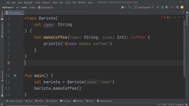This screenshot has width=189, height=106.
Task: Open the Structure tool window
Action: [x=2, y=76]
